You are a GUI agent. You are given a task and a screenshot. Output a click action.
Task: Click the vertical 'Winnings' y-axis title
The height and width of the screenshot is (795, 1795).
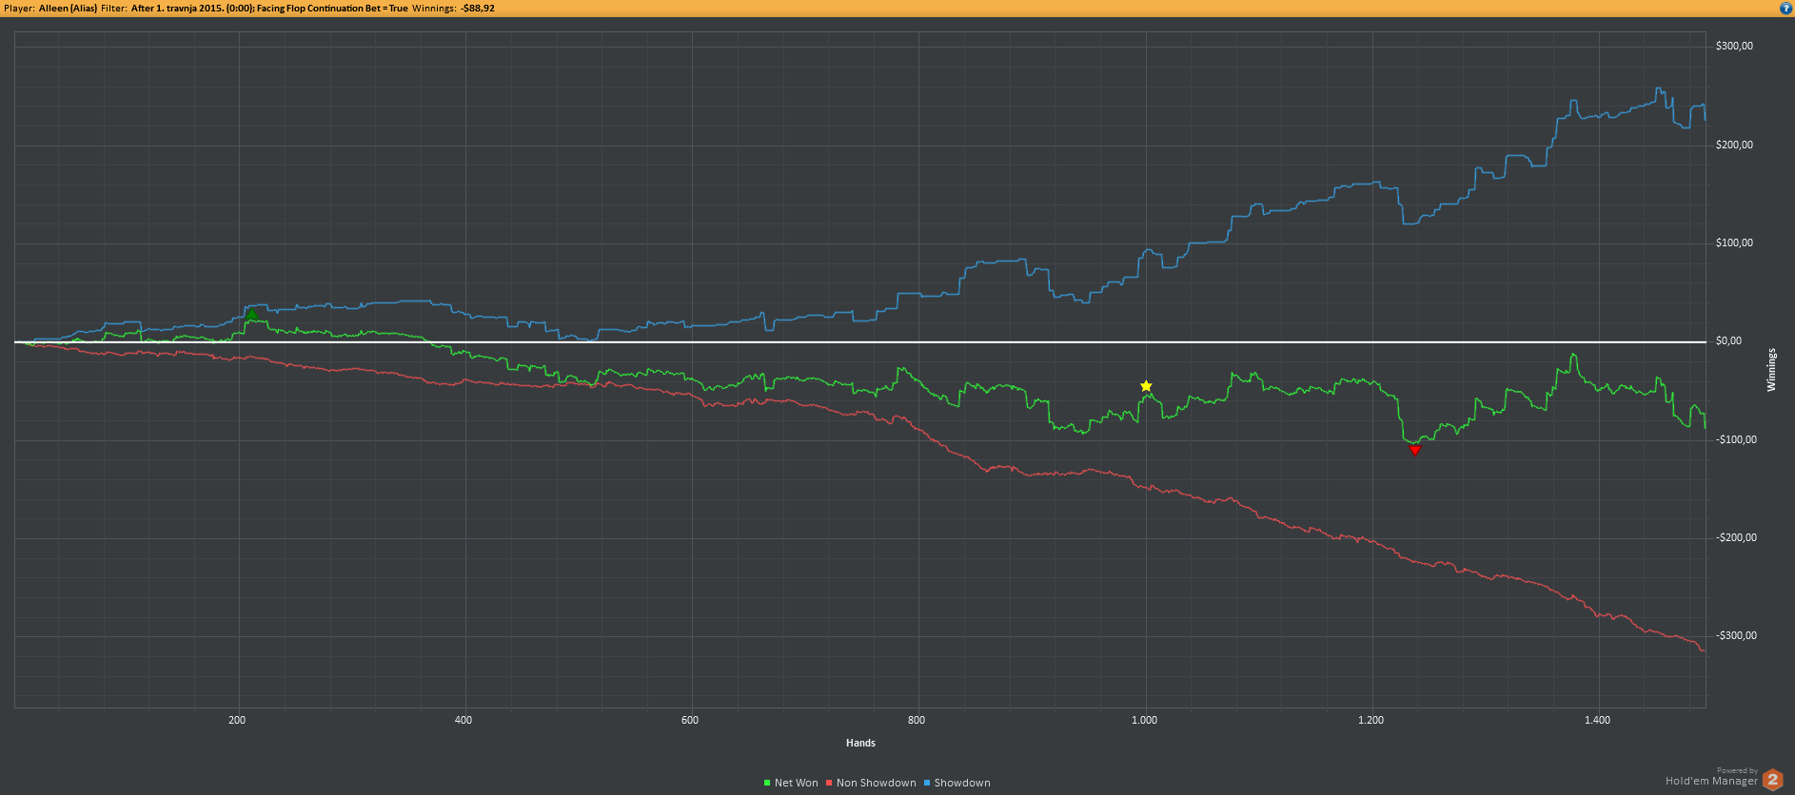(1771, 369)
